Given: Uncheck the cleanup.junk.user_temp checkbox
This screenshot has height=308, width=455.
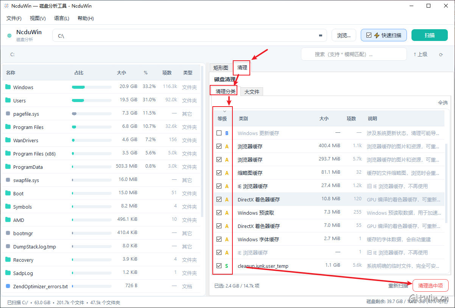Looking at the screenshot, I should [219, 266].
